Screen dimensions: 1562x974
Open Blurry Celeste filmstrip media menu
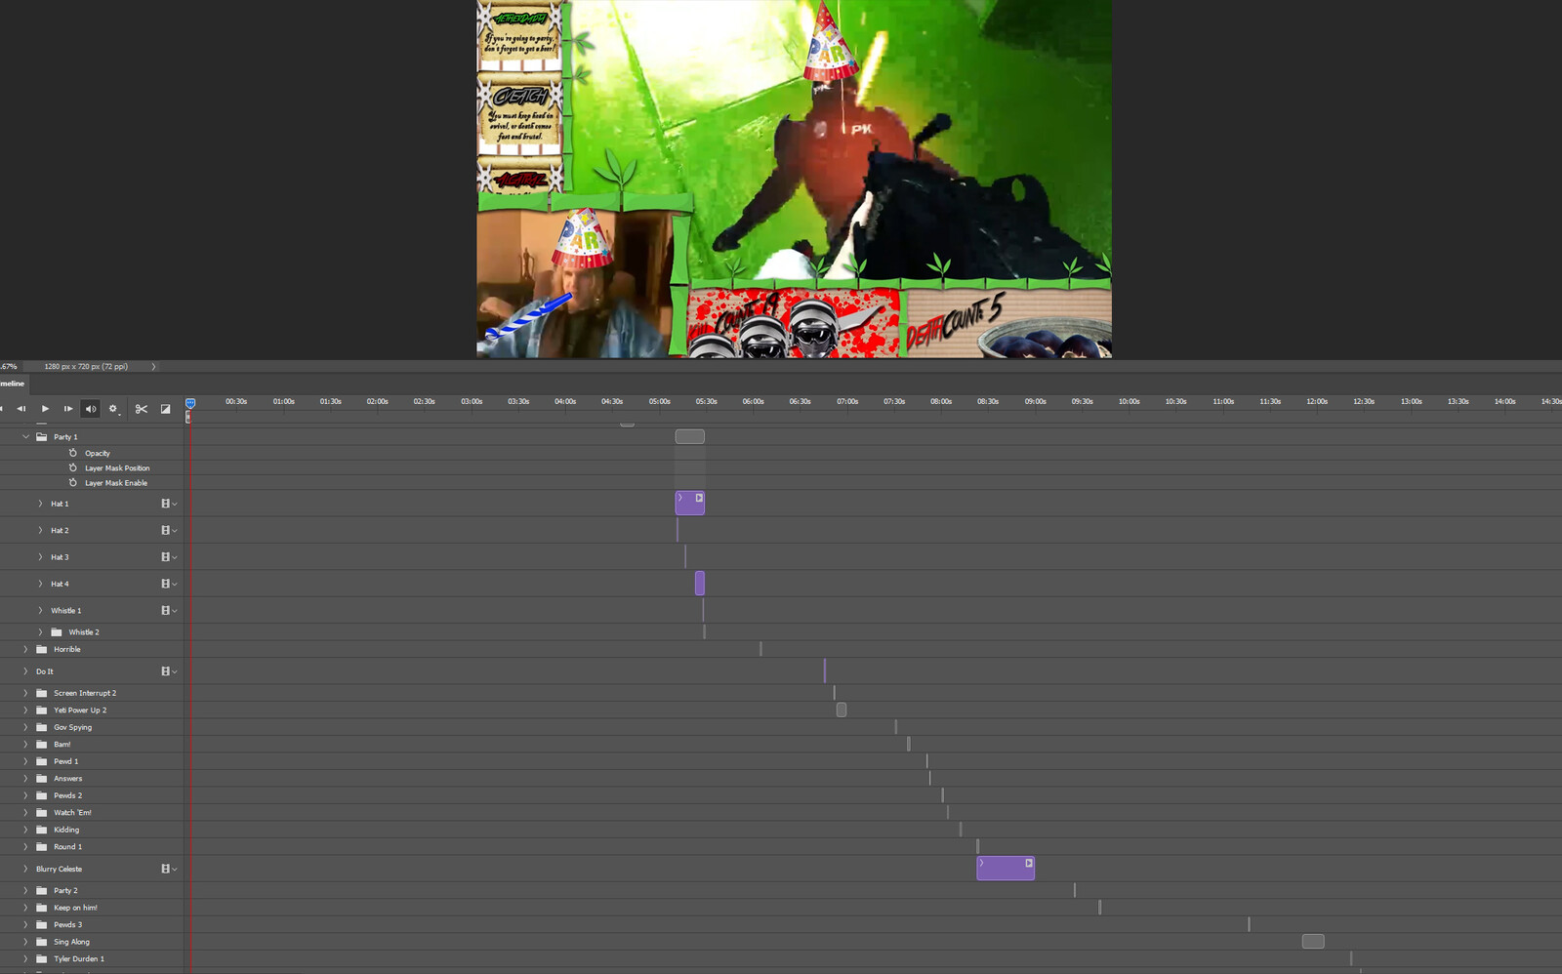[x=168, y=869]
